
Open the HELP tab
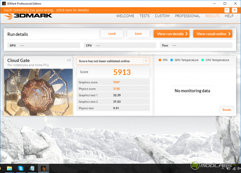[x=229, y=16]
